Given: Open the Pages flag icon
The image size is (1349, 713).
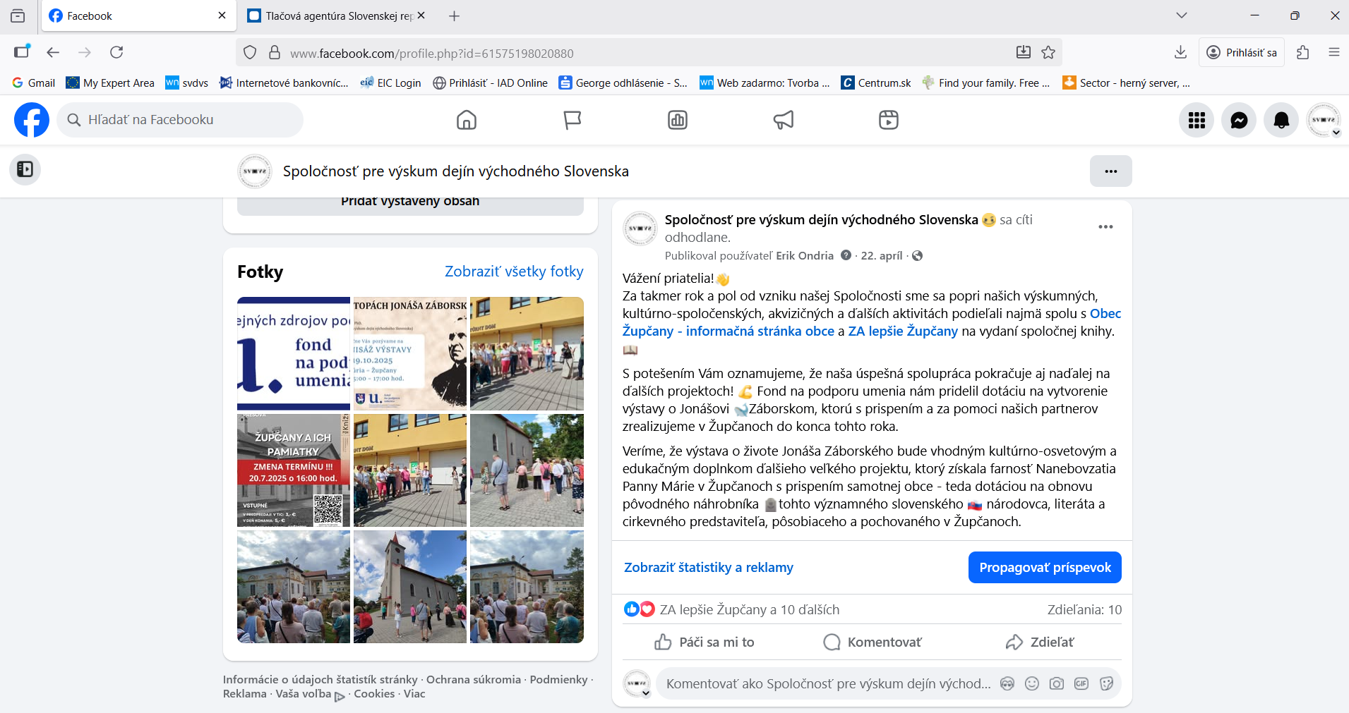Looking at the screenshot, I should (572, 120).
